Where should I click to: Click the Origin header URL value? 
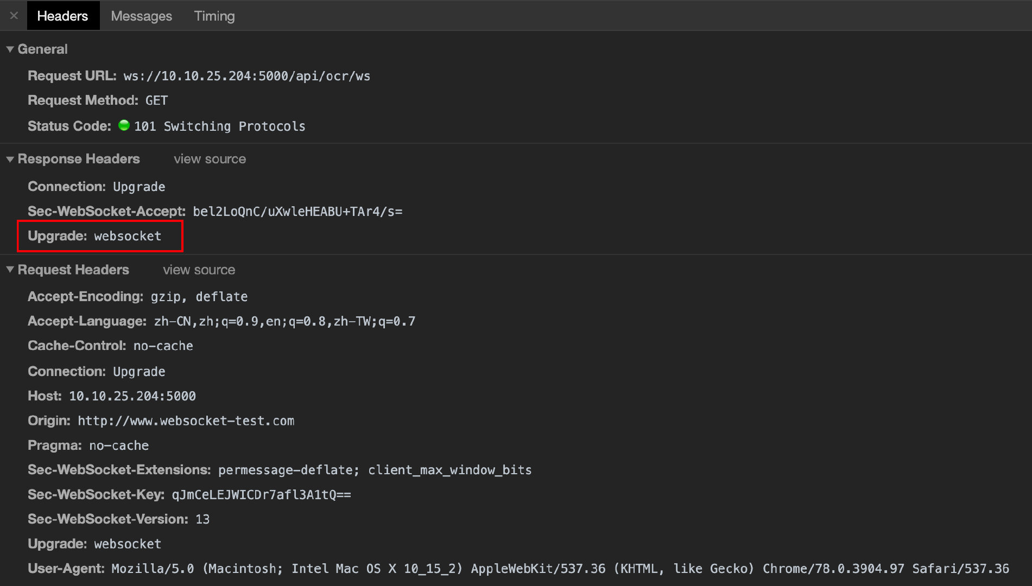(x=186, y=421)
